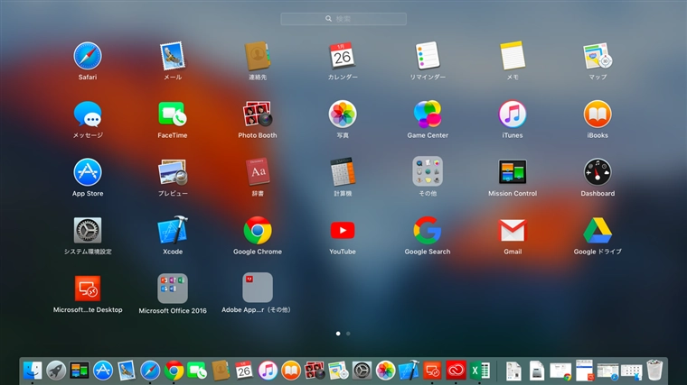Open iBooks from the Dock

tap(291, 371)
